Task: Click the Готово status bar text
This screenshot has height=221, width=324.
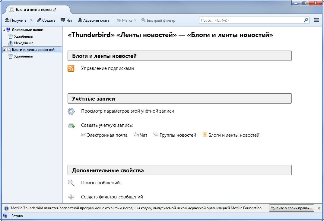Action: 17,216
